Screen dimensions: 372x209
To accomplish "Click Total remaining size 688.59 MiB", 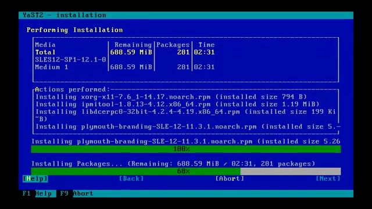I will coord(131,52).
